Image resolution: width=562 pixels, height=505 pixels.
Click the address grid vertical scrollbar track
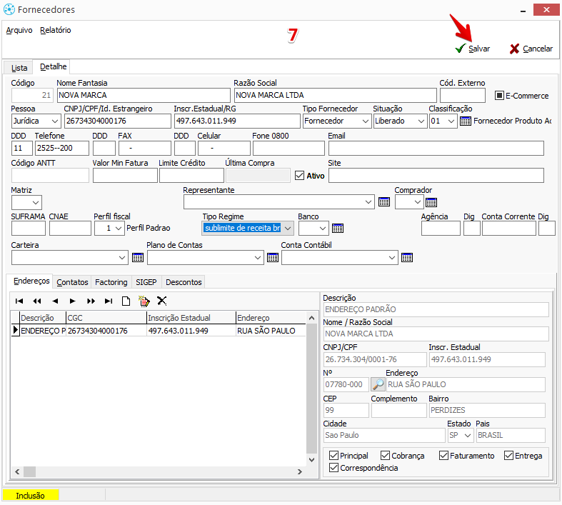click(311, 389)
